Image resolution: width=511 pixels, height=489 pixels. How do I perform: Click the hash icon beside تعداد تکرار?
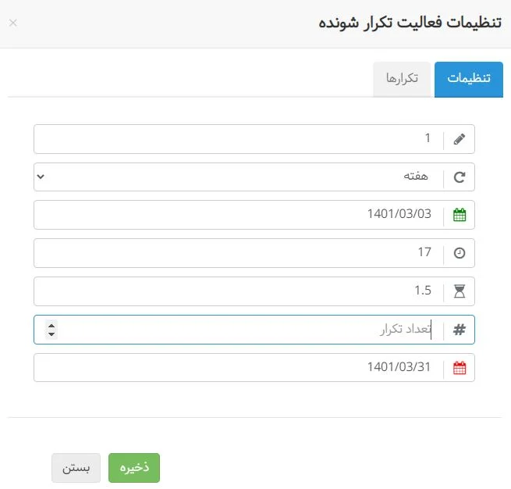tap(460, 330)
